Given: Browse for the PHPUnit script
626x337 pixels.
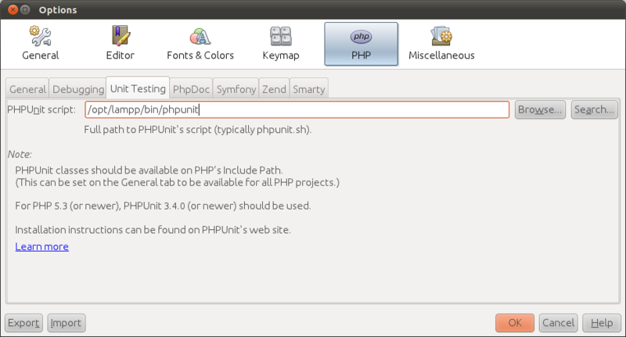Looking at the screenshot, I should click(540, 109).
